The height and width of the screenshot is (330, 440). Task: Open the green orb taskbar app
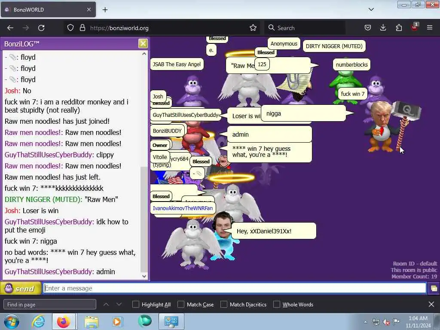[x=145, y=321]
